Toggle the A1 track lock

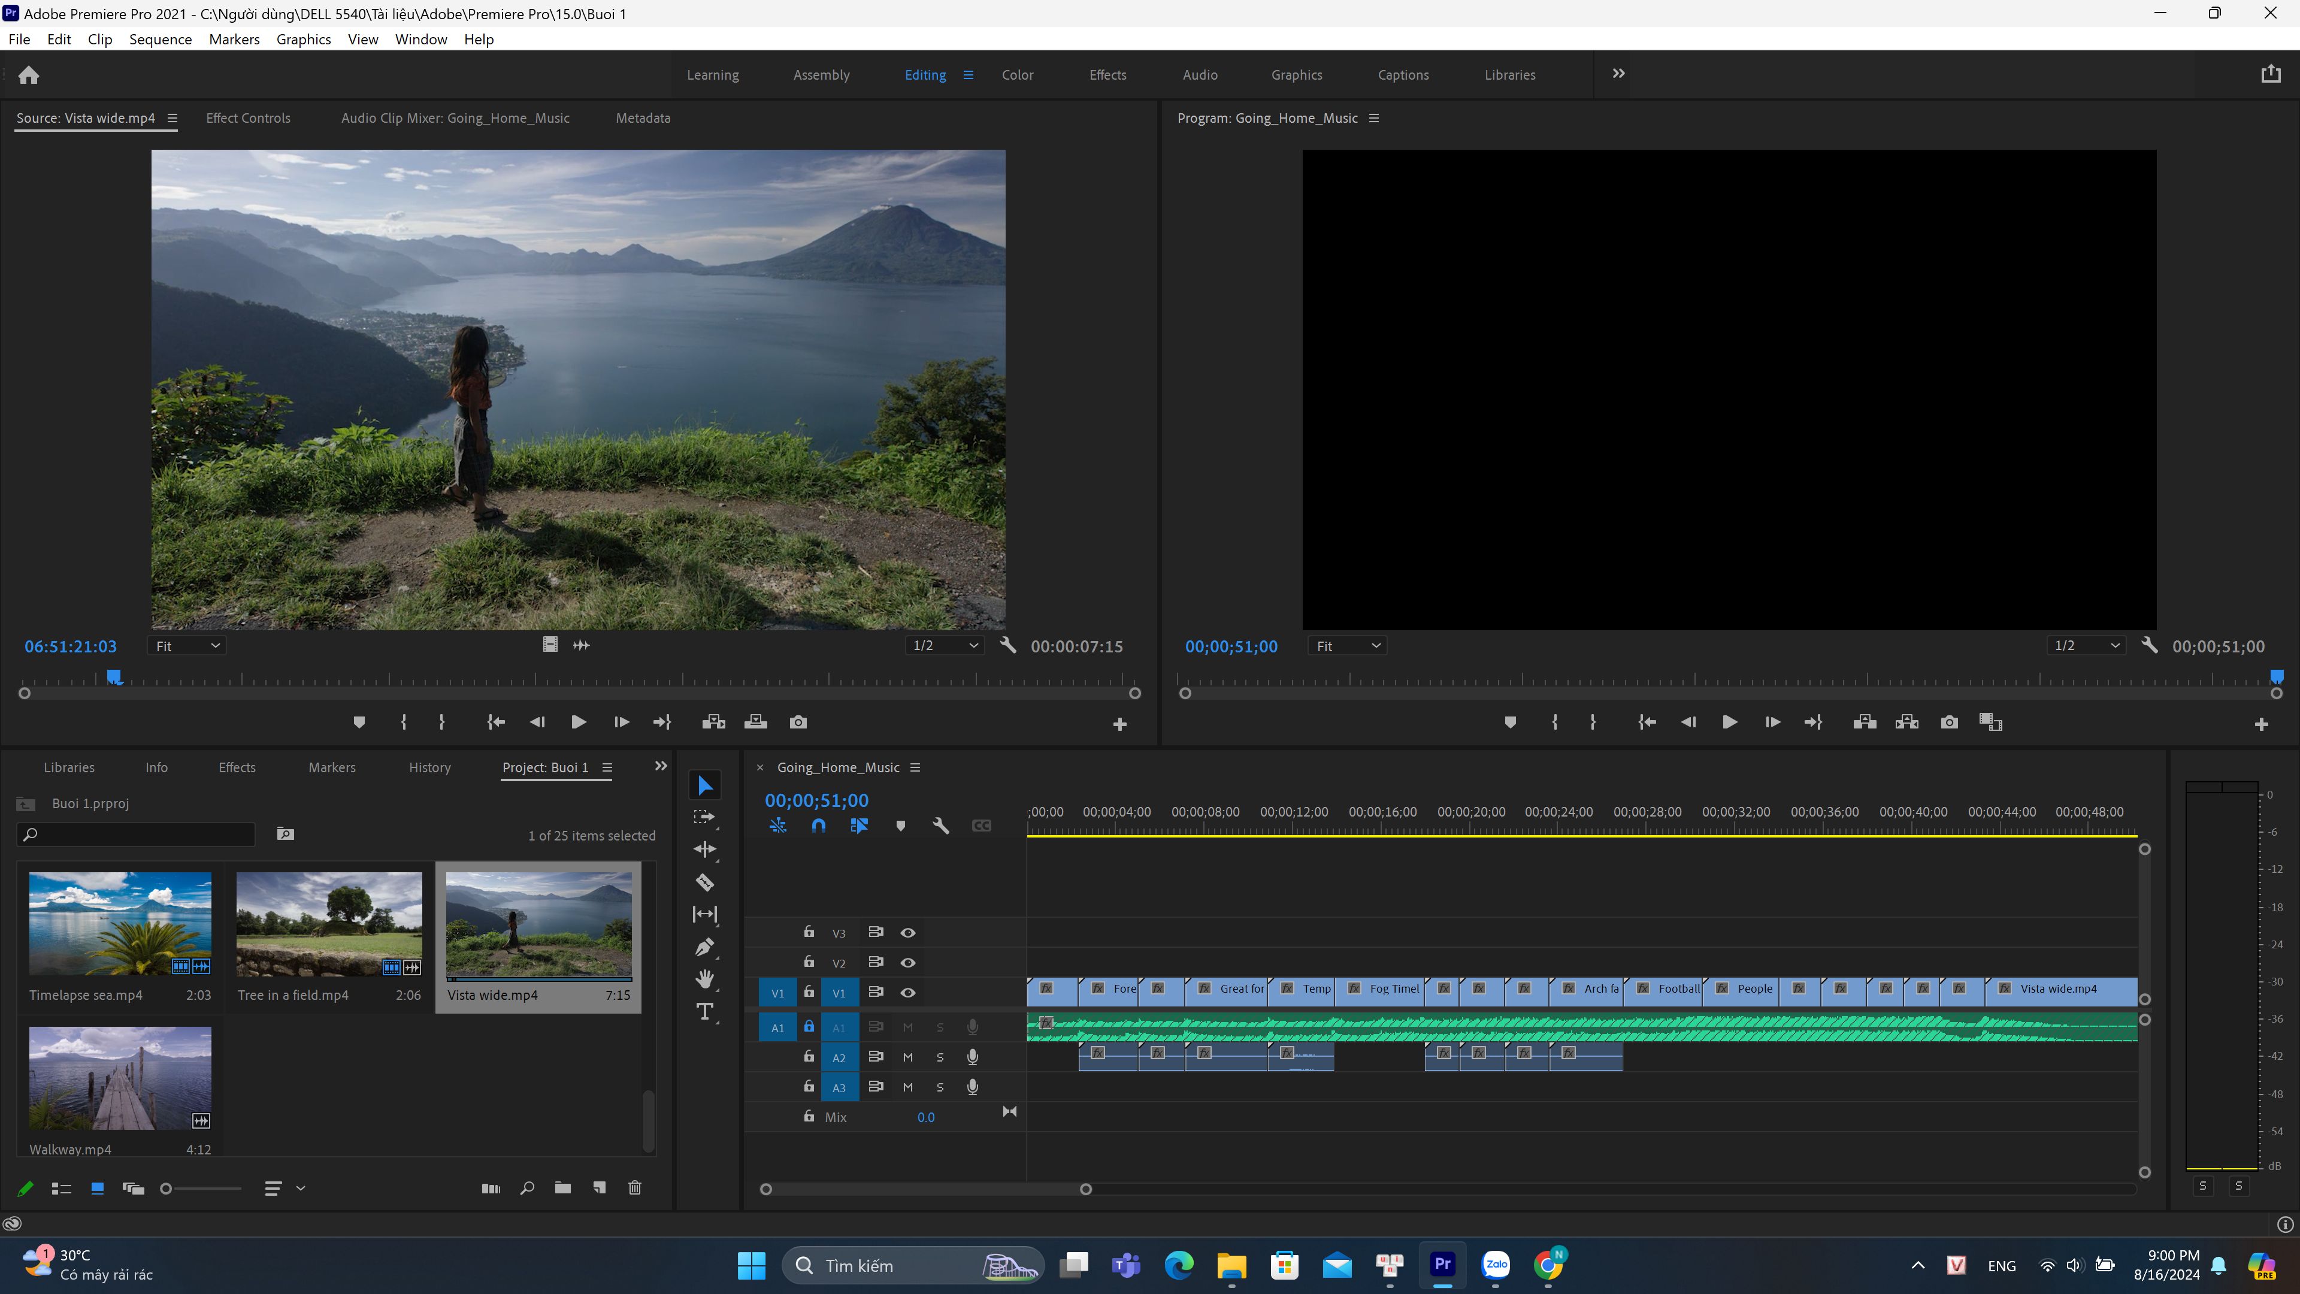pos(809,1027)
